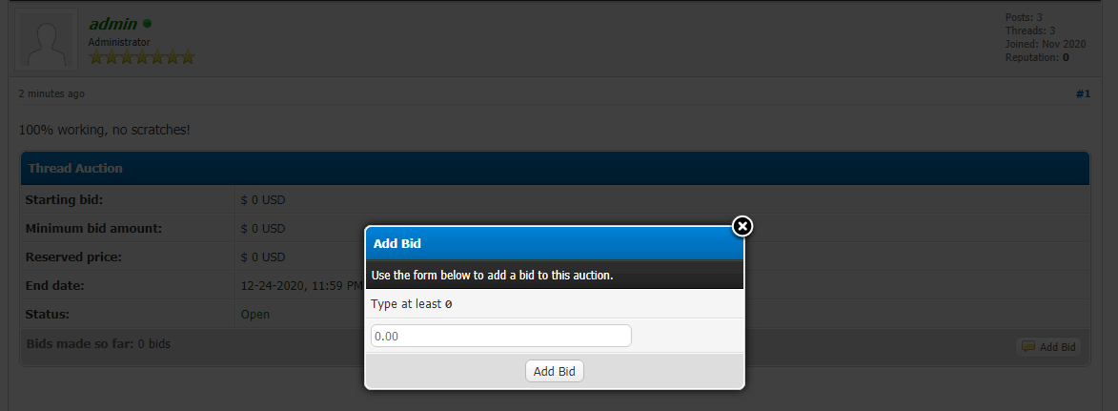Click the "2 minutes ago" post timestamp

51,93
